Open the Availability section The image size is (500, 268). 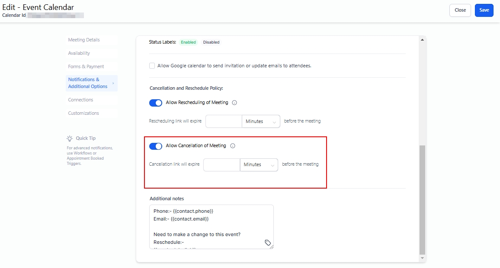(x=79, y=53)
